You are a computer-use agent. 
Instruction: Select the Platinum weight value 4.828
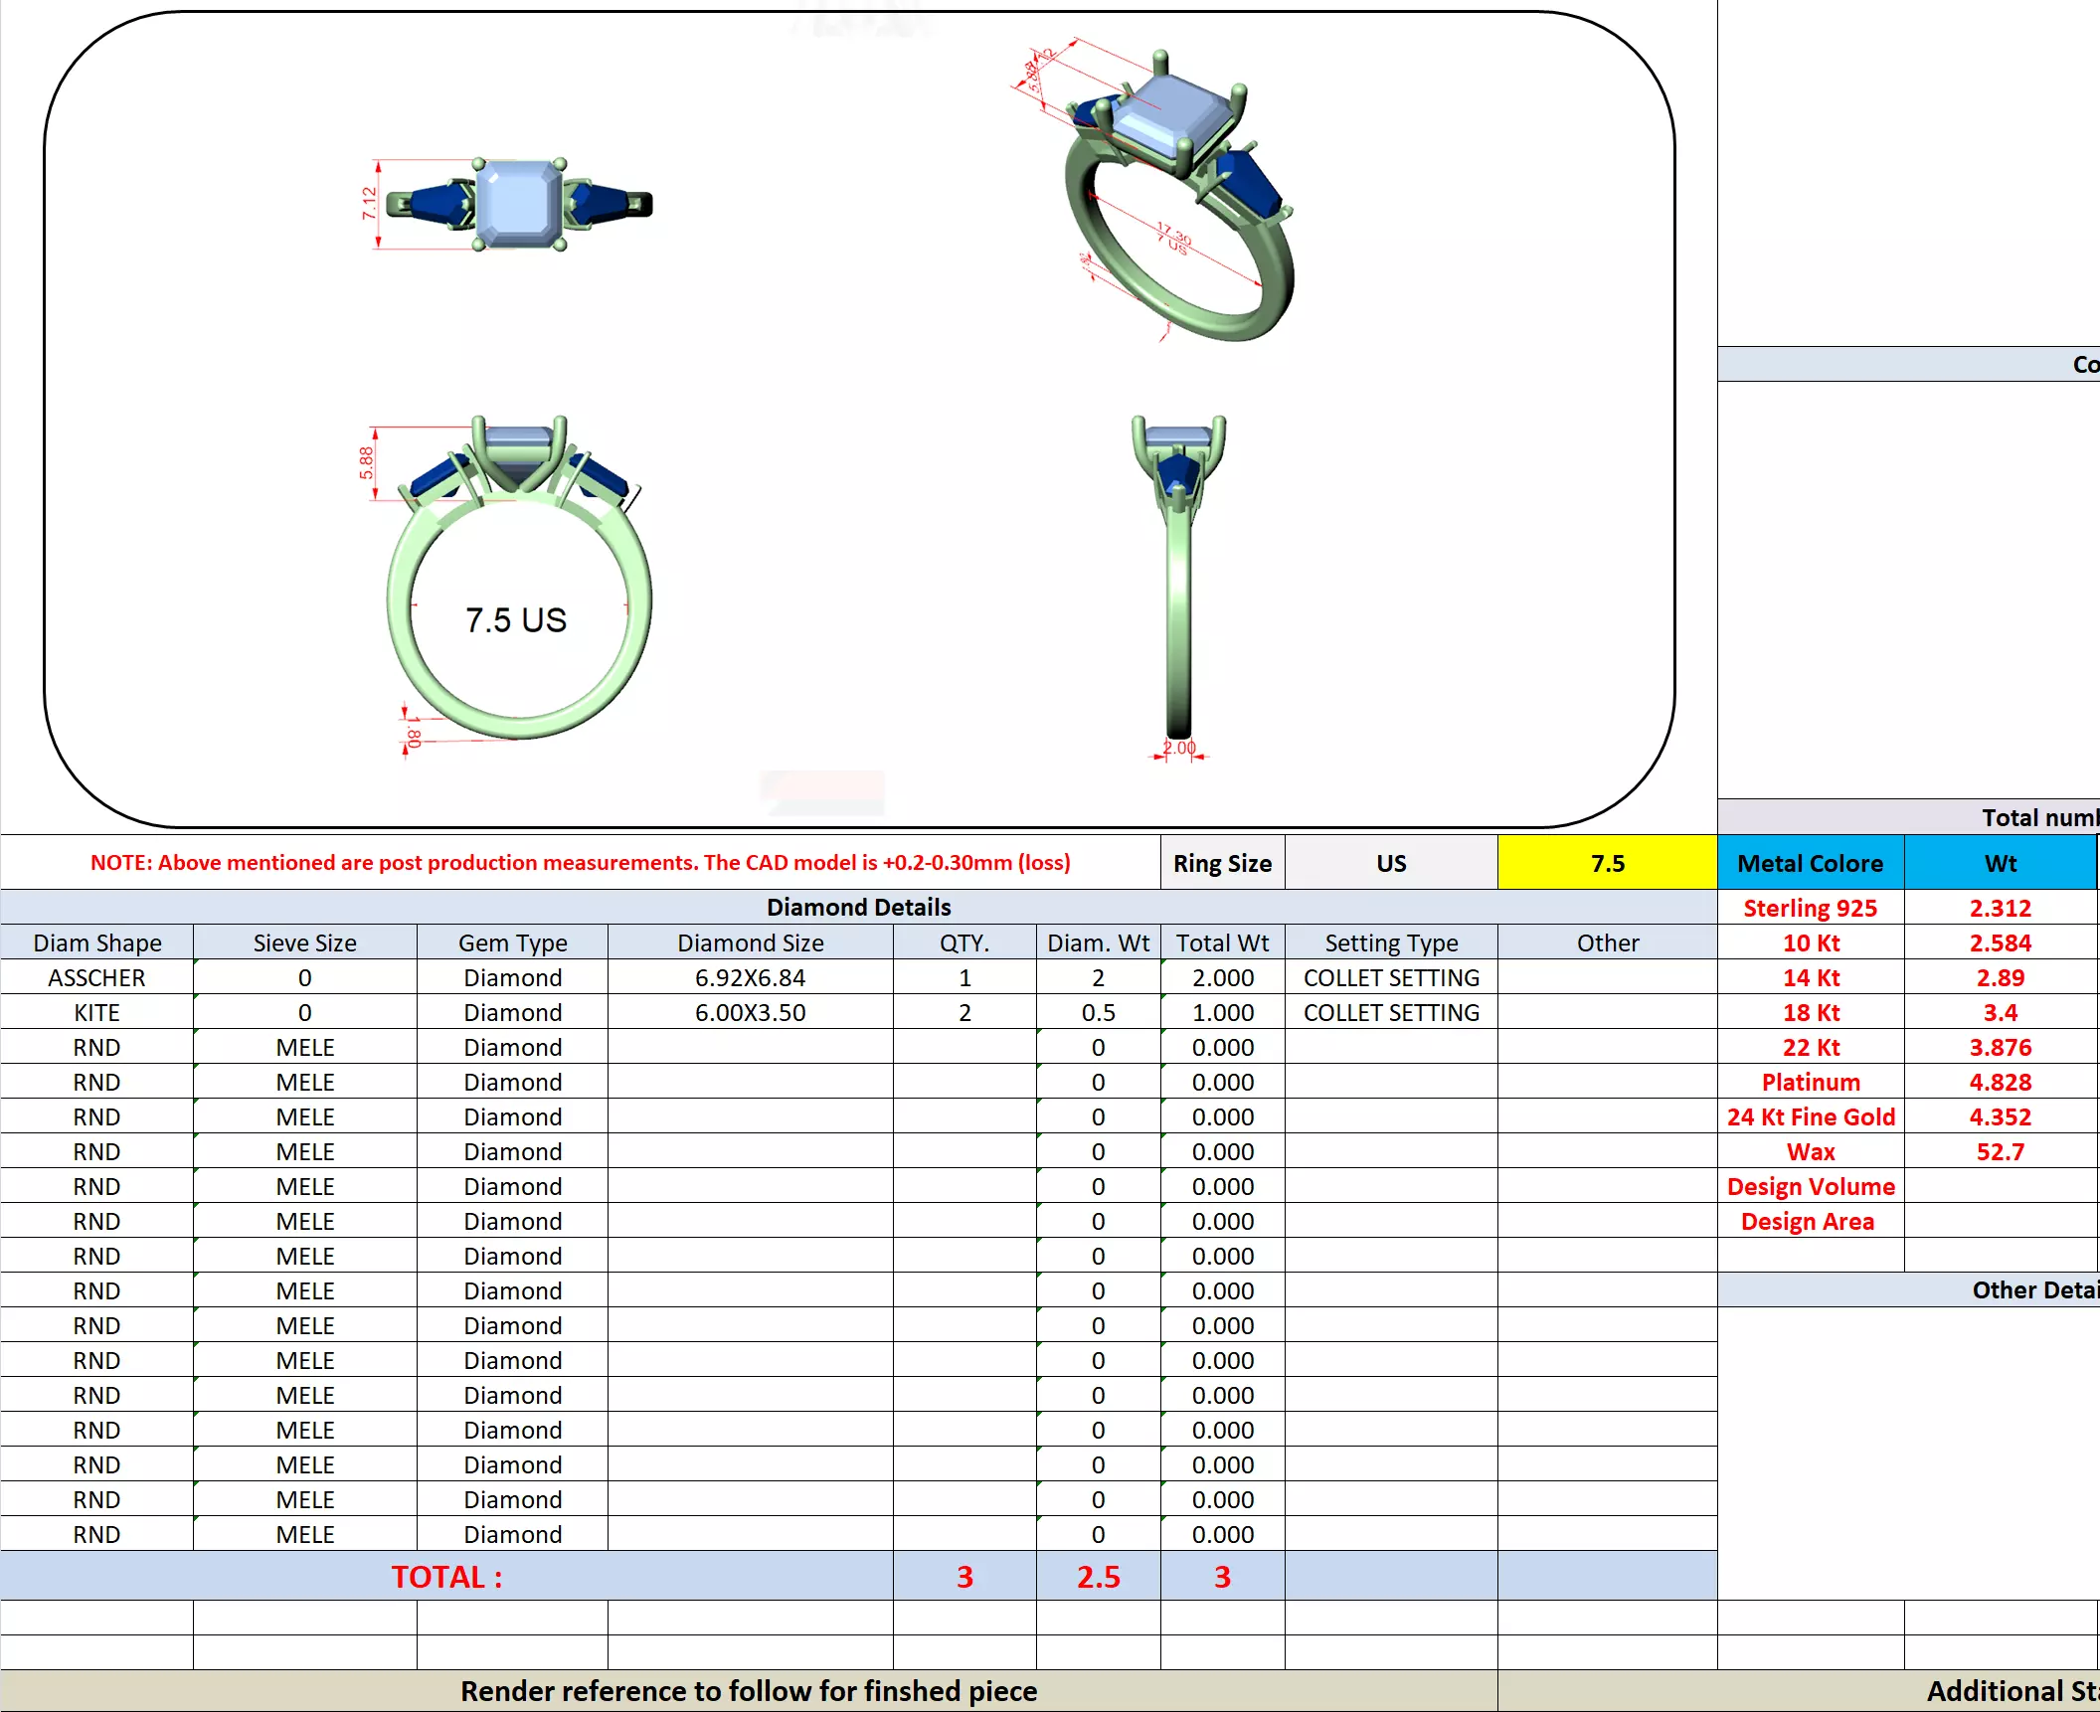pos(2000,1082)
